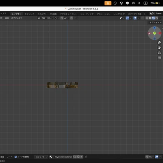Click the negative Z axis on gizmo
This screenshot has width=163, height=163.
click(154, 39)
